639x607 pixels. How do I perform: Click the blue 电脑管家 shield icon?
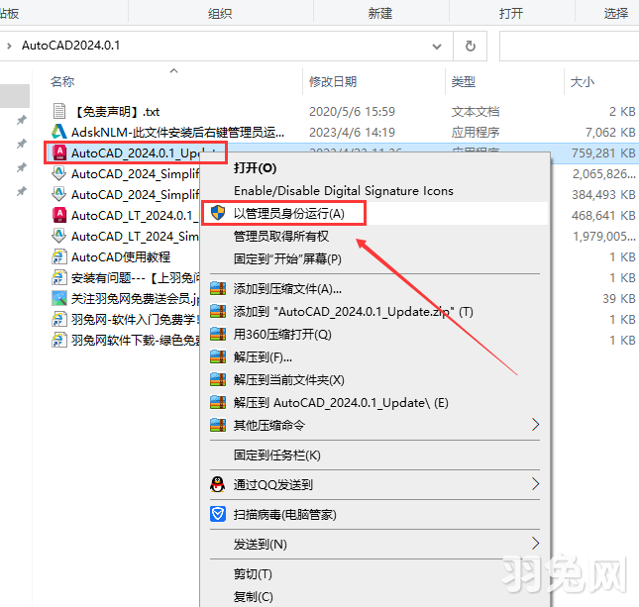point(218,514)
